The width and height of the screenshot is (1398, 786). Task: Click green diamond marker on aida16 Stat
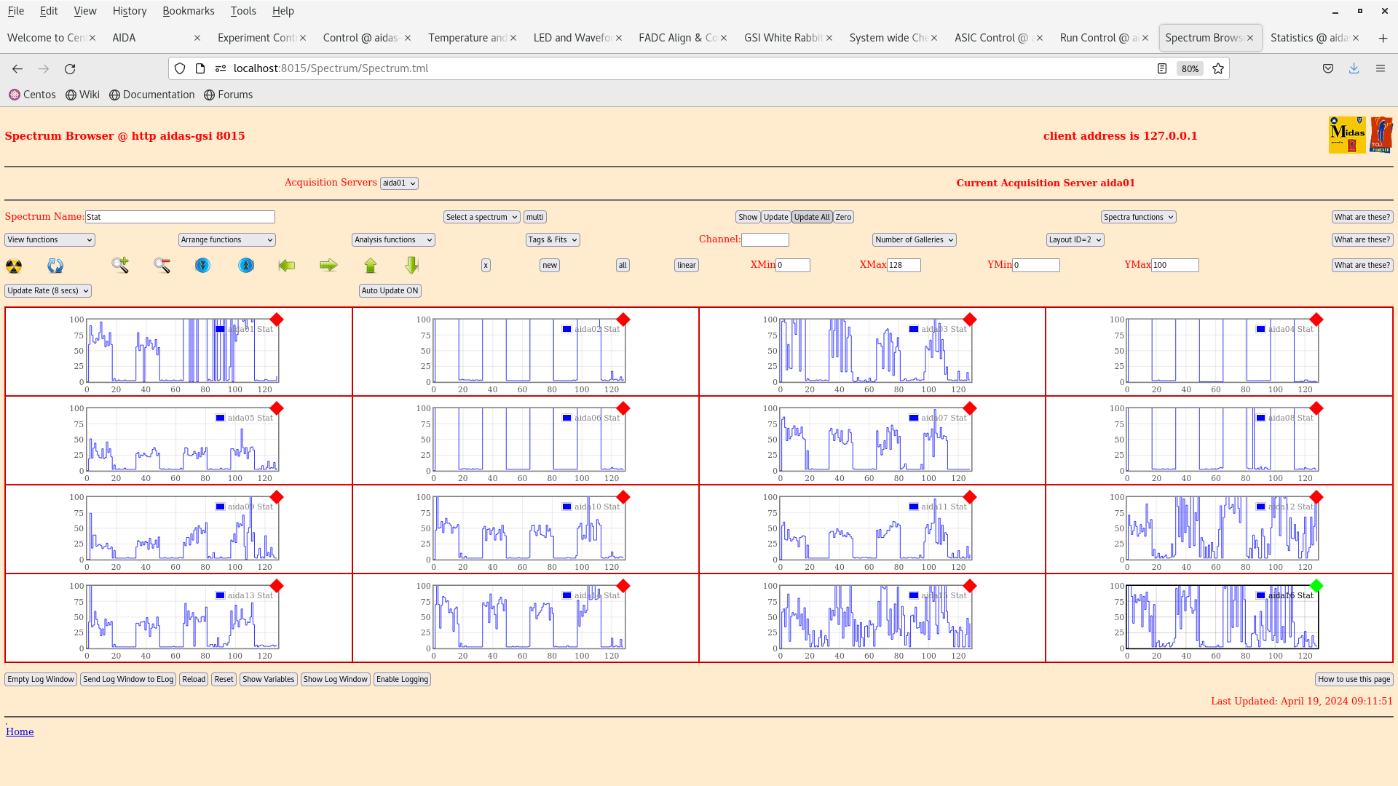point(1316,586)
